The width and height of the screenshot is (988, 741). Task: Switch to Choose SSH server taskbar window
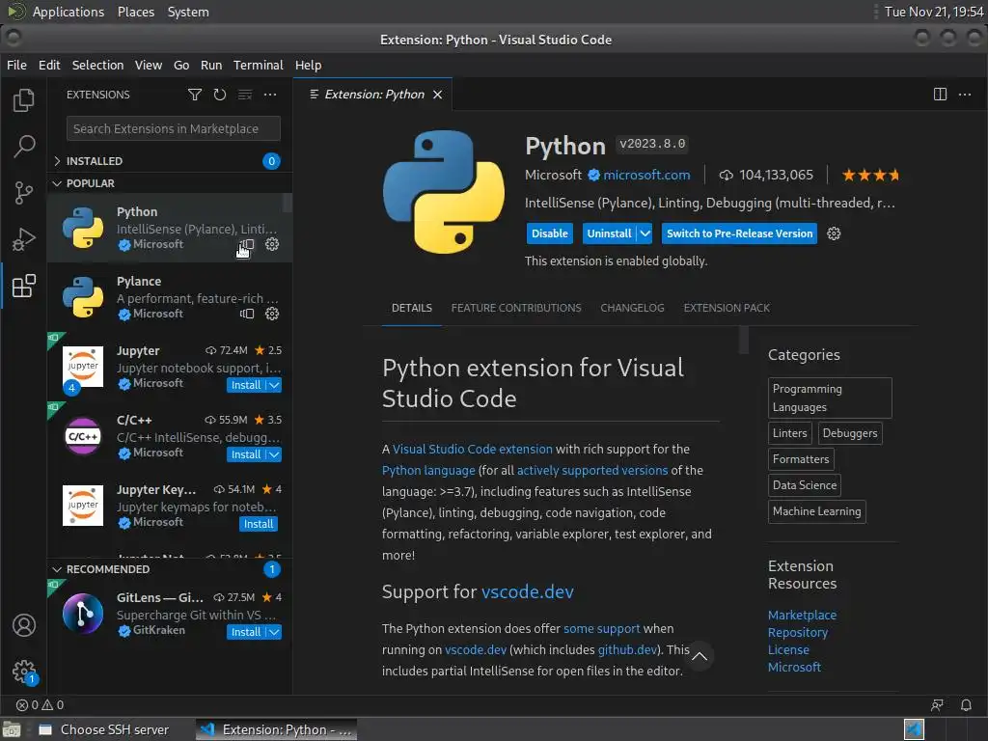click(x=104, y=729)
